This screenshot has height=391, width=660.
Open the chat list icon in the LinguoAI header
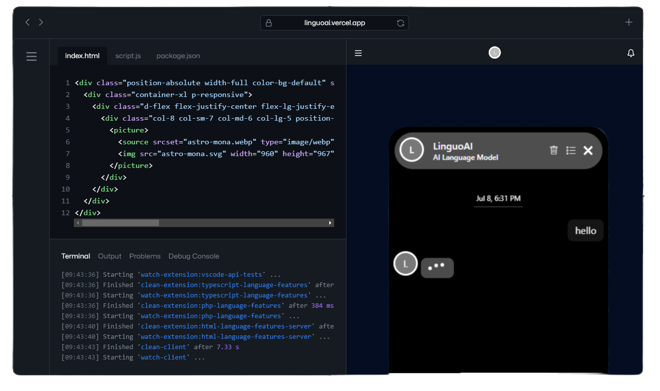pos(571,150)
